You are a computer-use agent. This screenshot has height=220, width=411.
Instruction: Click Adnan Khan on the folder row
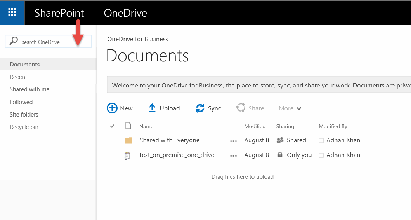pos(343,140)
